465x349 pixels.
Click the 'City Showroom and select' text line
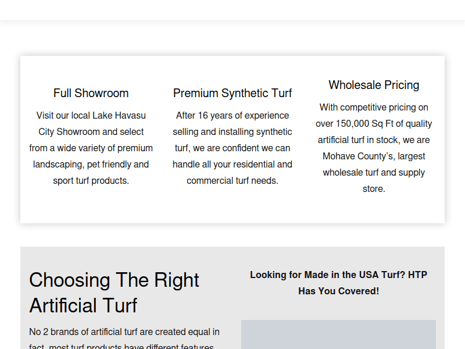point(91,131)
